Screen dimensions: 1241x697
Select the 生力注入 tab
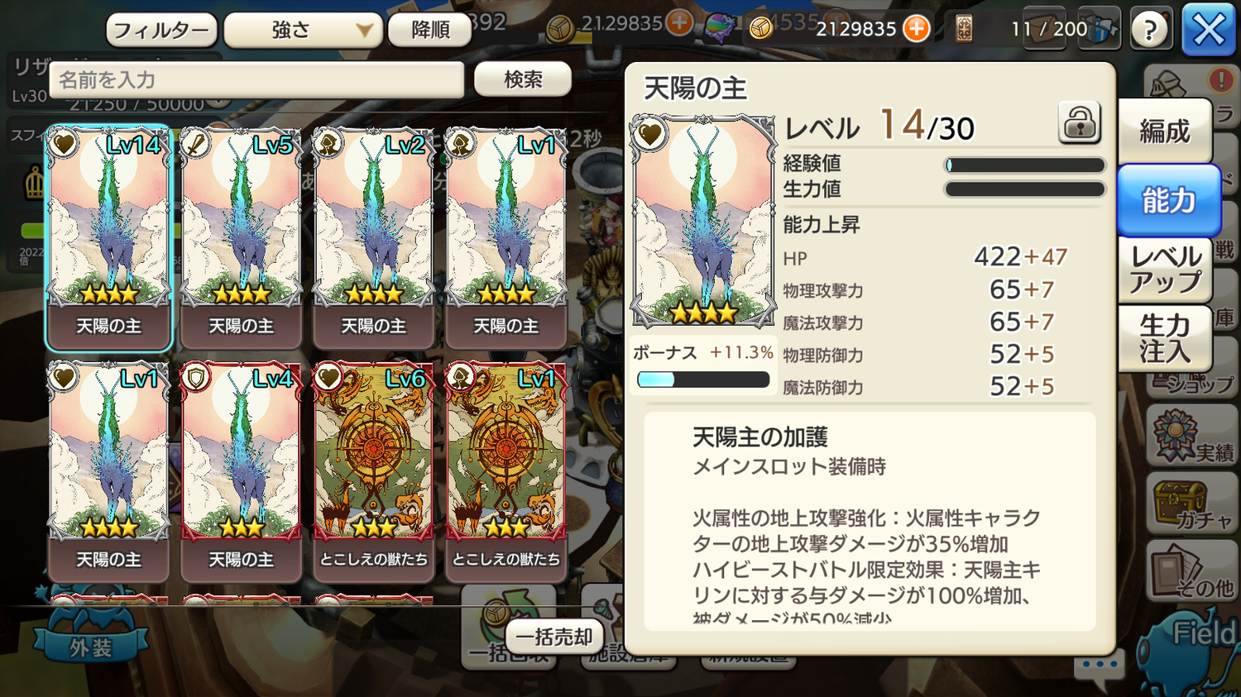[1165, 339]
